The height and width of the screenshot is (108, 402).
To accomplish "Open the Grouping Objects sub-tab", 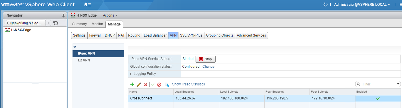I will 220,35.
